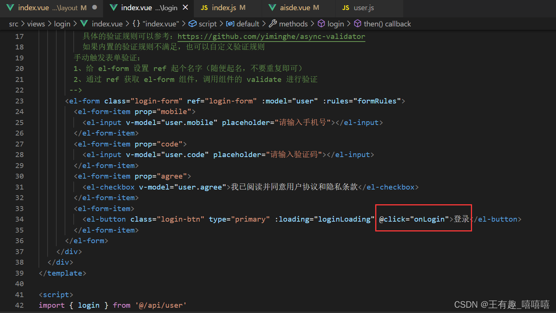Image resolution: width=556 pixels, height=313 pixels.
Task: Click the script cube icon in breadcrumb
Action: 193,24
